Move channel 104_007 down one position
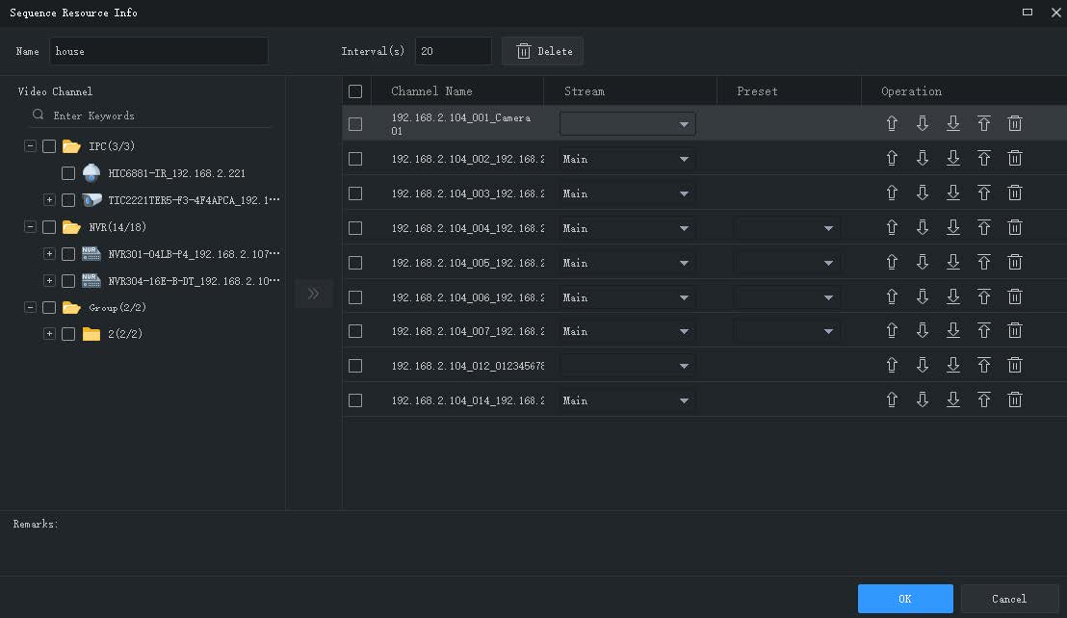Screen dimensions: 1067x618 pos(922,331)
